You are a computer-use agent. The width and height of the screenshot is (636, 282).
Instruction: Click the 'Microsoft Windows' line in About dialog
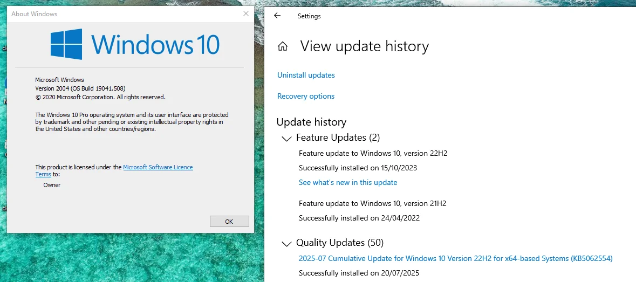pyautogui.click(x=60, y=80)
